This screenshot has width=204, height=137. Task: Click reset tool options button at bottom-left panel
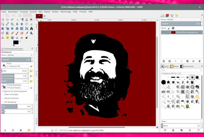click(29, 130)
